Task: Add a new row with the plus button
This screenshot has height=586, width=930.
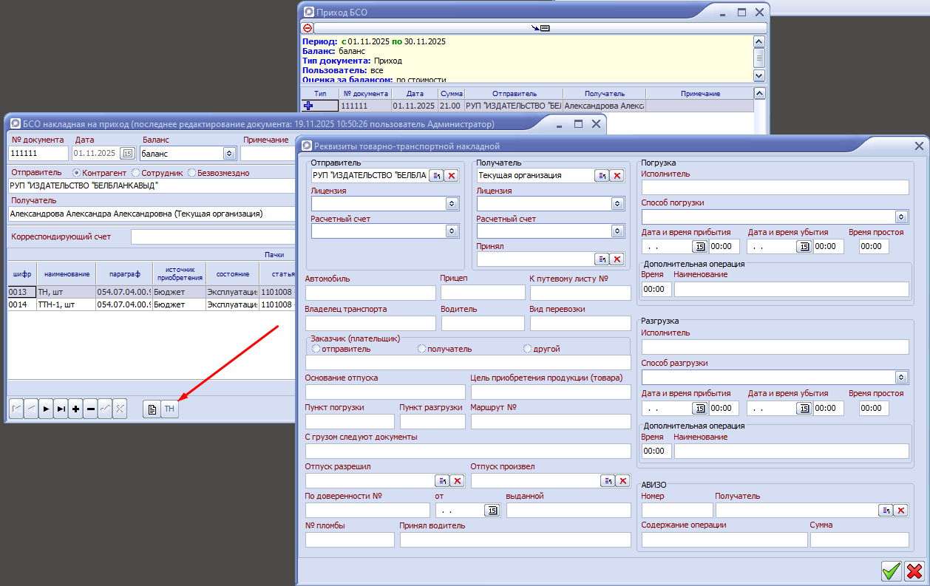Action: click(x=75, y=409)
